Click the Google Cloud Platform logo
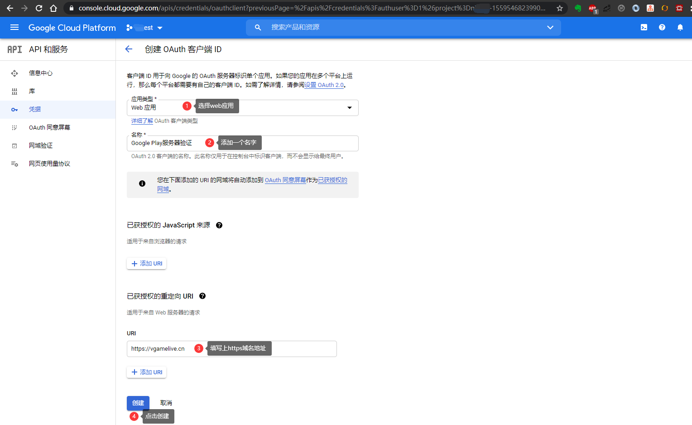 point(72,28)
